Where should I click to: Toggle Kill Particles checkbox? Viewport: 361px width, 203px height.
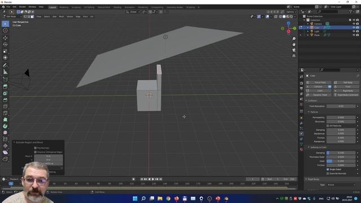328,126
